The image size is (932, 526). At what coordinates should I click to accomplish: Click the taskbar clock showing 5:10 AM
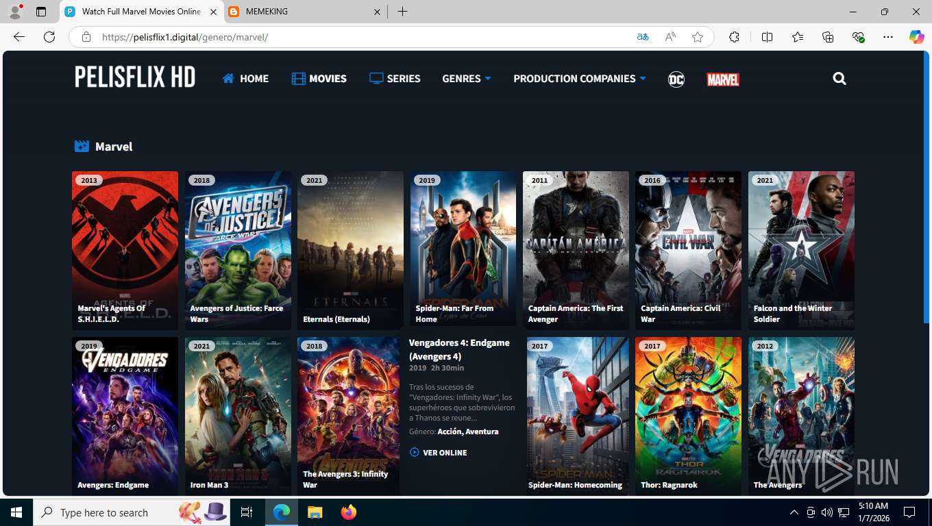[x=873, y=512]
